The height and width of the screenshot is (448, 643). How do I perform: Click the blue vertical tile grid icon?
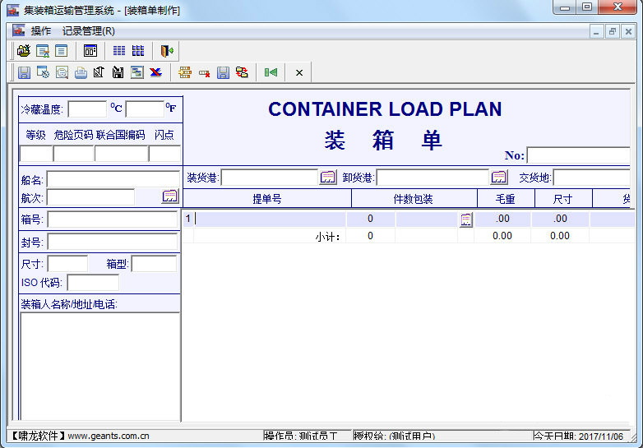tap(138, 51)
